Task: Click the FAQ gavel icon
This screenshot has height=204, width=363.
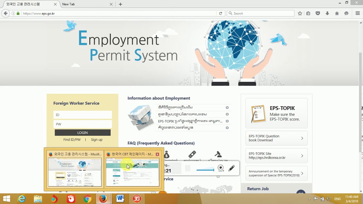Action: tap(218, 154)
